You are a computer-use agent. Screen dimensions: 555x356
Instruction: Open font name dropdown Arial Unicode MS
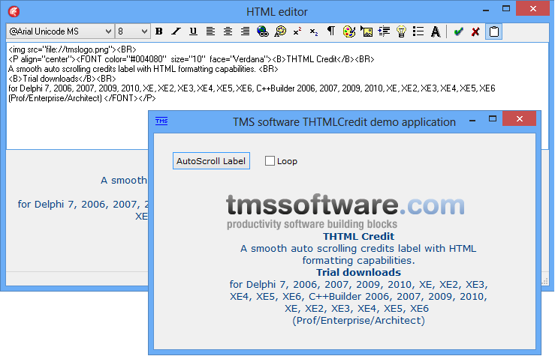[60, 31]
